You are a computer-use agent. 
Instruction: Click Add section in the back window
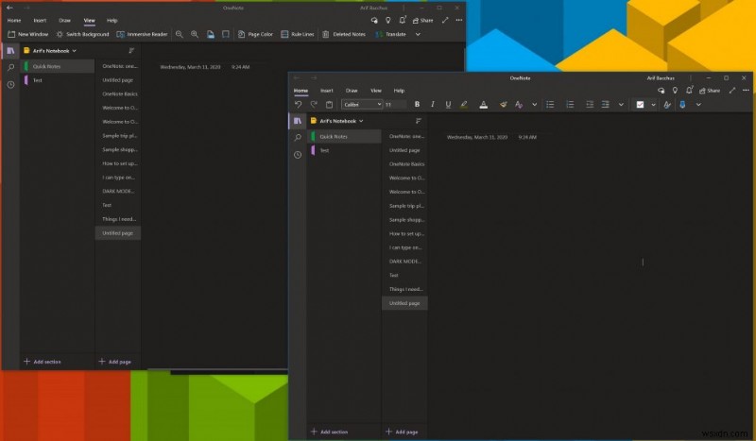(40, 362)
